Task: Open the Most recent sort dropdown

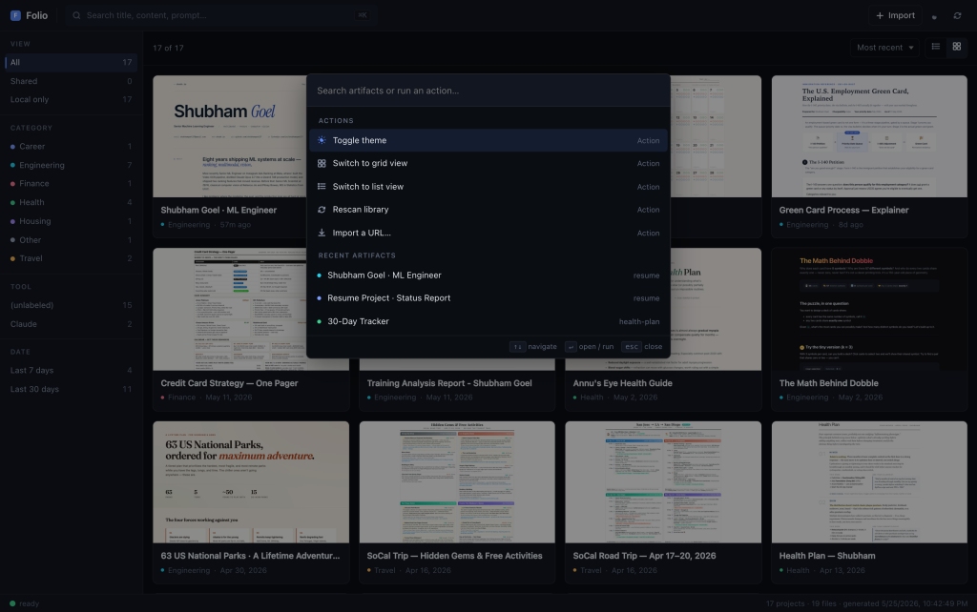Action: point(884,48)
